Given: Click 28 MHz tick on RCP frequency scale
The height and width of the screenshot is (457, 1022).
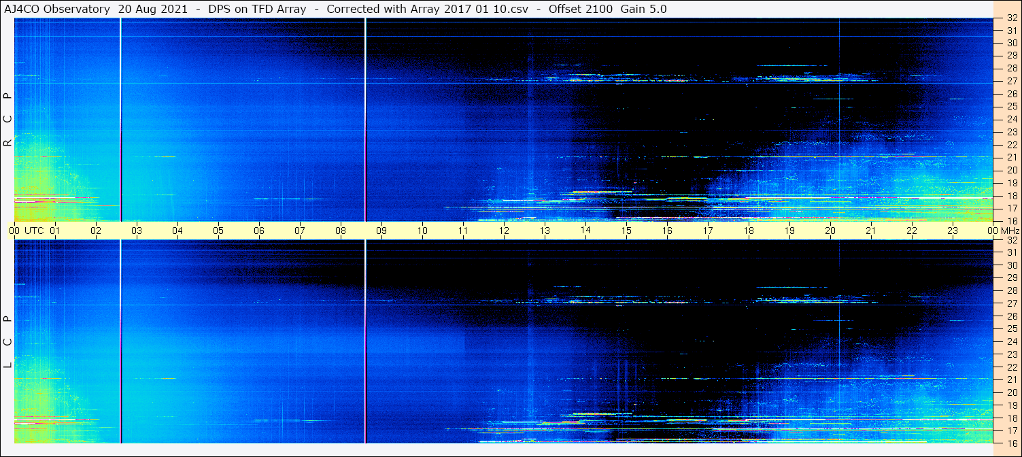Looking at the screenshot, I should (1011, 68).
